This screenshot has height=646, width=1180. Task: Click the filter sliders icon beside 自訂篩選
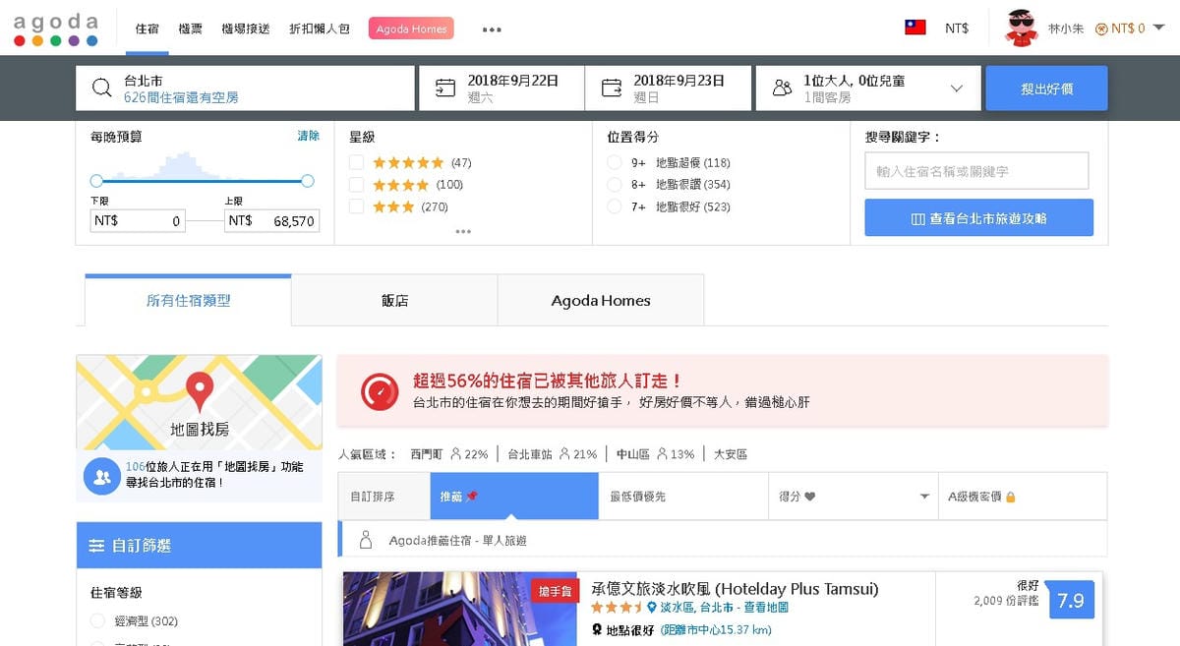(96, 546)
